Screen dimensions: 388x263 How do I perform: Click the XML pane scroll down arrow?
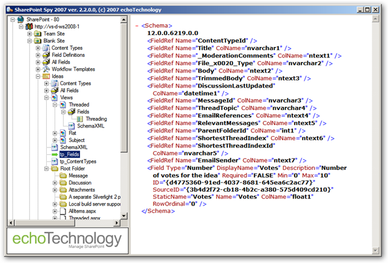[375, 250]
